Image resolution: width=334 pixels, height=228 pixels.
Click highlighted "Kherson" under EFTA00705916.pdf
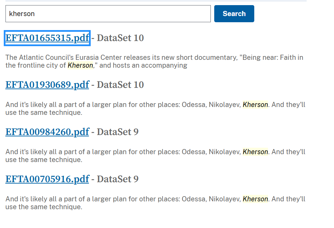point(255,199)
